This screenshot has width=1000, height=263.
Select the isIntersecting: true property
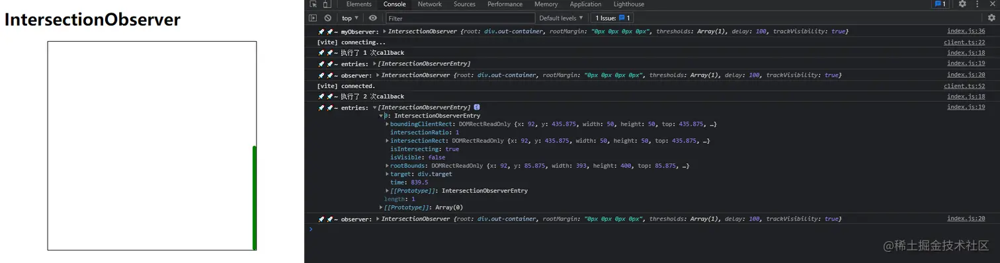(x=425, y=149)
